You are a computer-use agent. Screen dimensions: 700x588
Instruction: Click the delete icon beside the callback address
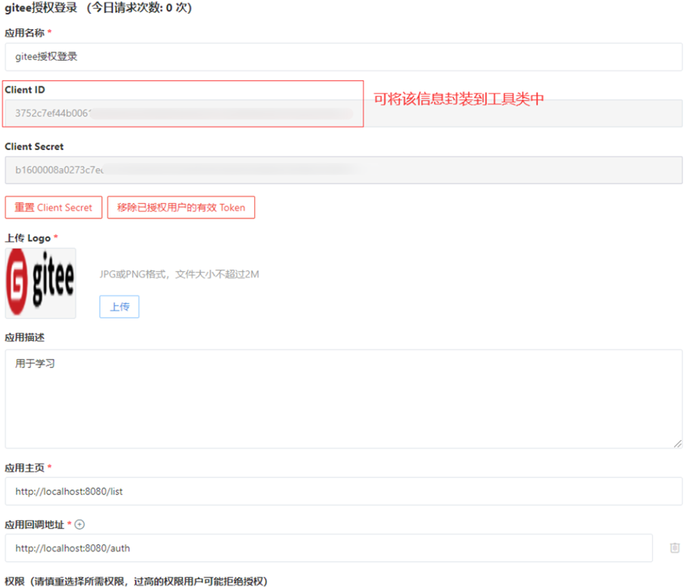tap(677, 548)
